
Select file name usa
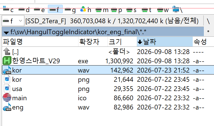point(17,89)
